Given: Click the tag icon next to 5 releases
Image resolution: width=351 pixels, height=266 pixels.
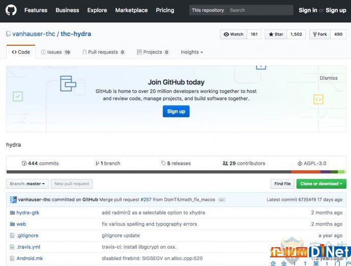Looking at the screenshot, I should point(163,163).
